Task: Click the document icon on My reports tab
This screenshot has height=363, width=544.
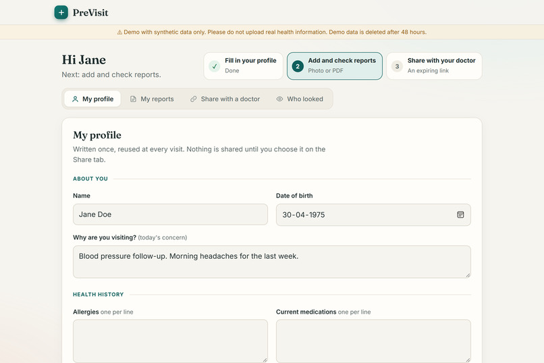Action: coord(133,99)
